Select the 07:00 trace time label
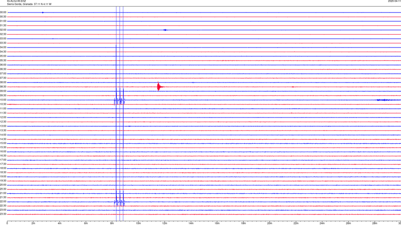Screen dimensions: 401x225 [3, 74]
